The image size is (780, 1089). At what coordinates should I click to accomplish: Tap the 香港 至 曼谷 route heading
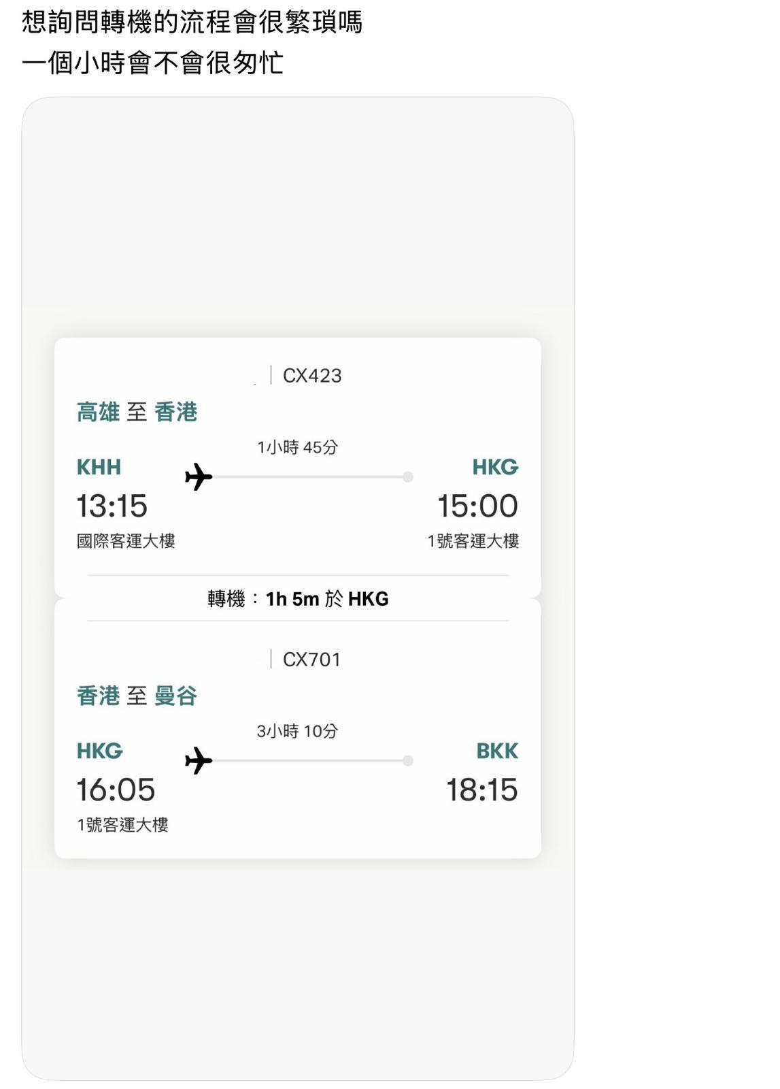(137, 696)
